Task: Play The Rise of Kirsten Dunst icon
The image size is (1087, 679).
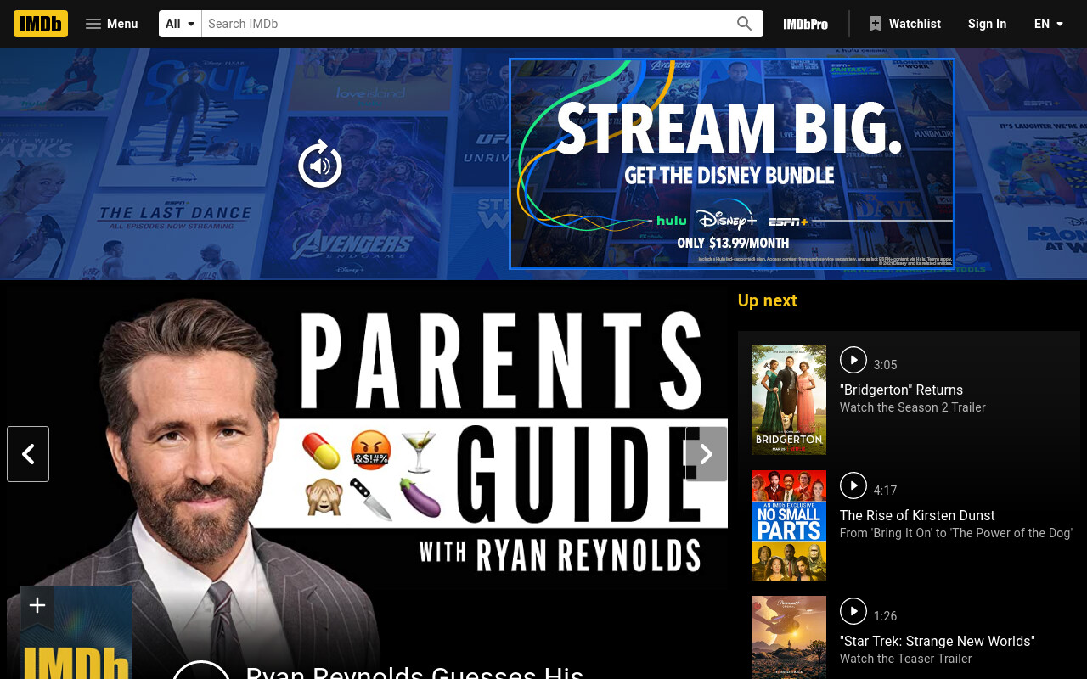Action: click(853, 485)
